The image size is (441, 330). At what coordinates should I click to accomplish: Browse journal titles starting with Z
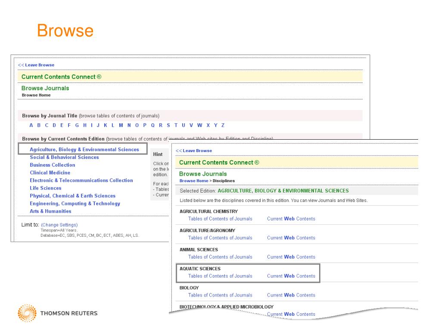coord(223,125)
